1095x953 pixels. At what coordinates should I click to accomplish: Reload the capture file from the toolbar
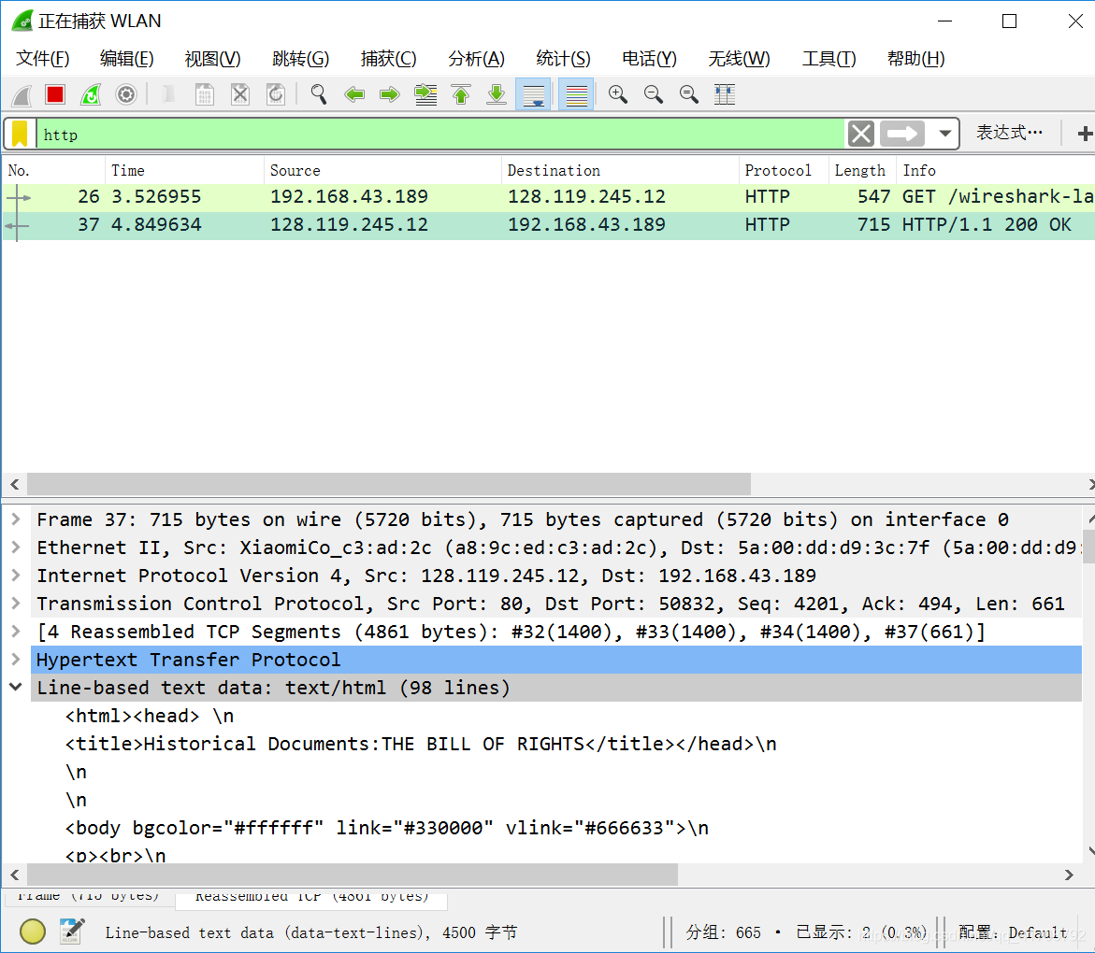[x=276, y=94]
